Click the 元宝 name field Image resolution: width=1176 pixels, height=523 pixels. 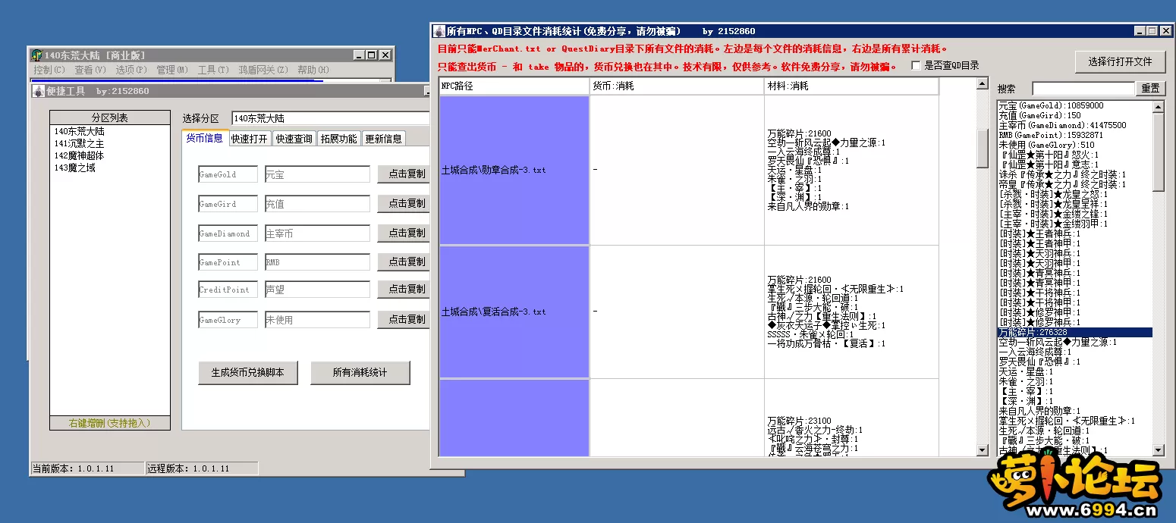[x=317, y=174]
